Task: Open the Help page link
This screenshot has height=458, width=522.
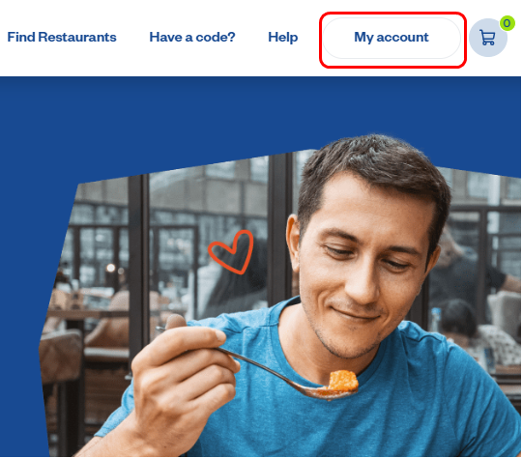Action: [x=283, y=38]
